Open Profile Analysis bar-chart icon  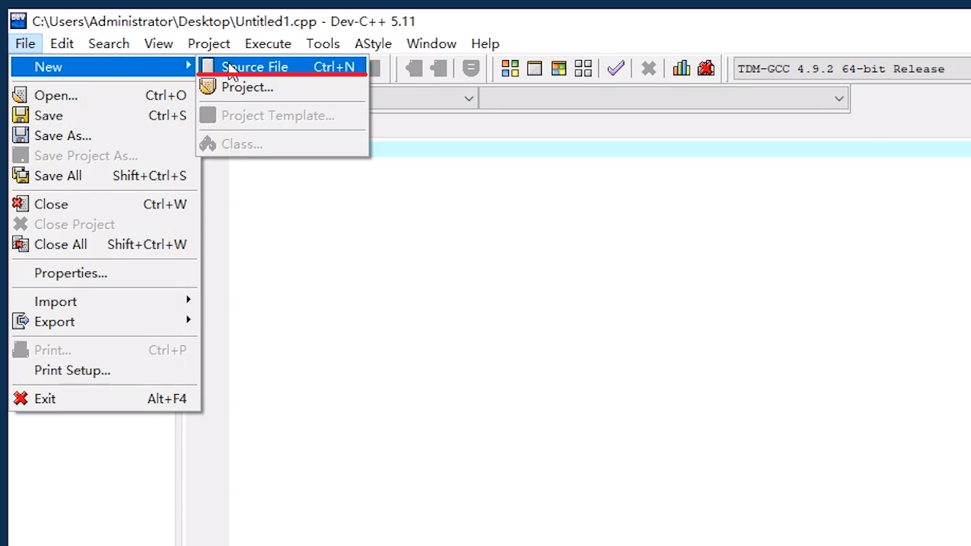681,68
